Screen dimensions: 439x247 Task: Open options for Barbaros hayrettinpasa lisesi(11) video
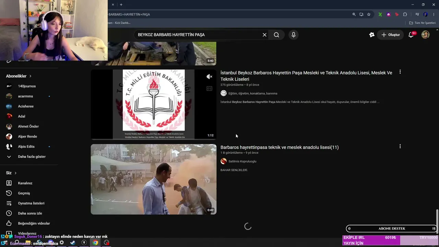click(x=400, y=146)
